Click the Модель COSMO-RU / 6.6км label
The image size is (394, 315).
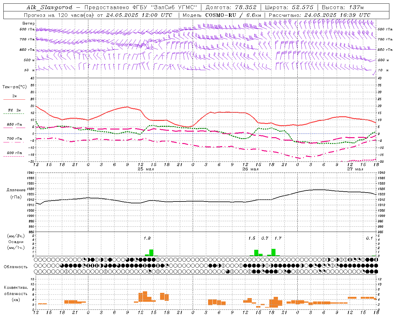pos(222,15)
